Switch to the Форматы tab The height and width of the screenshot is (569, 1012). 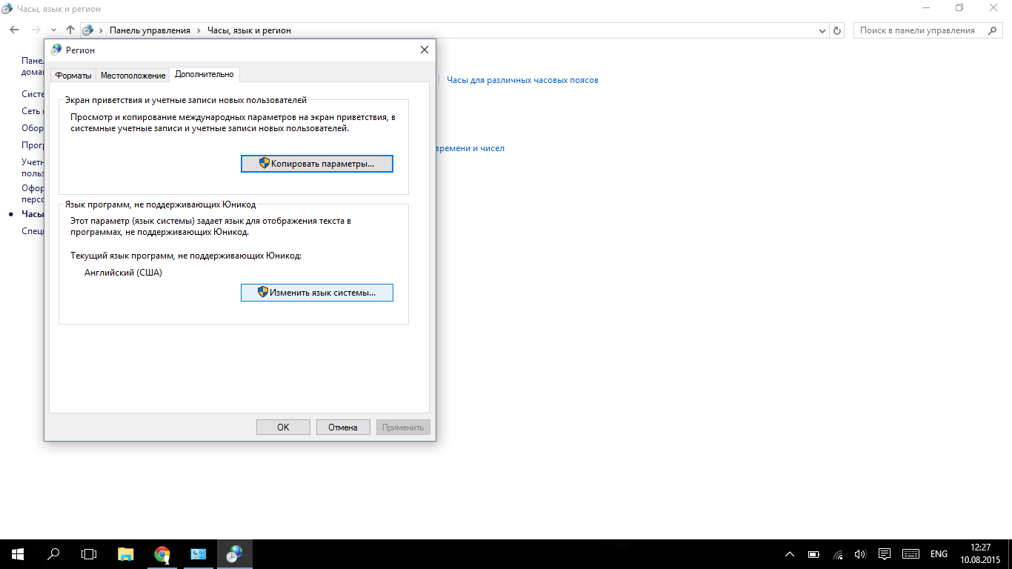tap(73, 76)
